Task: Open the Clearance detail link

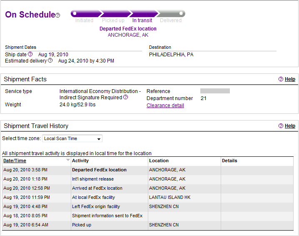Action: pyautogui.click(x=165, y=105)
